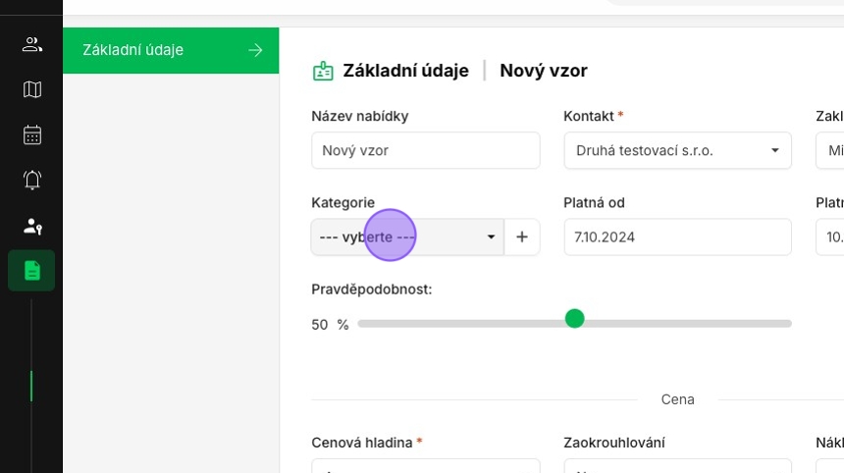This screenshot has height=473, width=844.
Task: Open the notification bell icon in sidebar
Action: pos(32,180)
